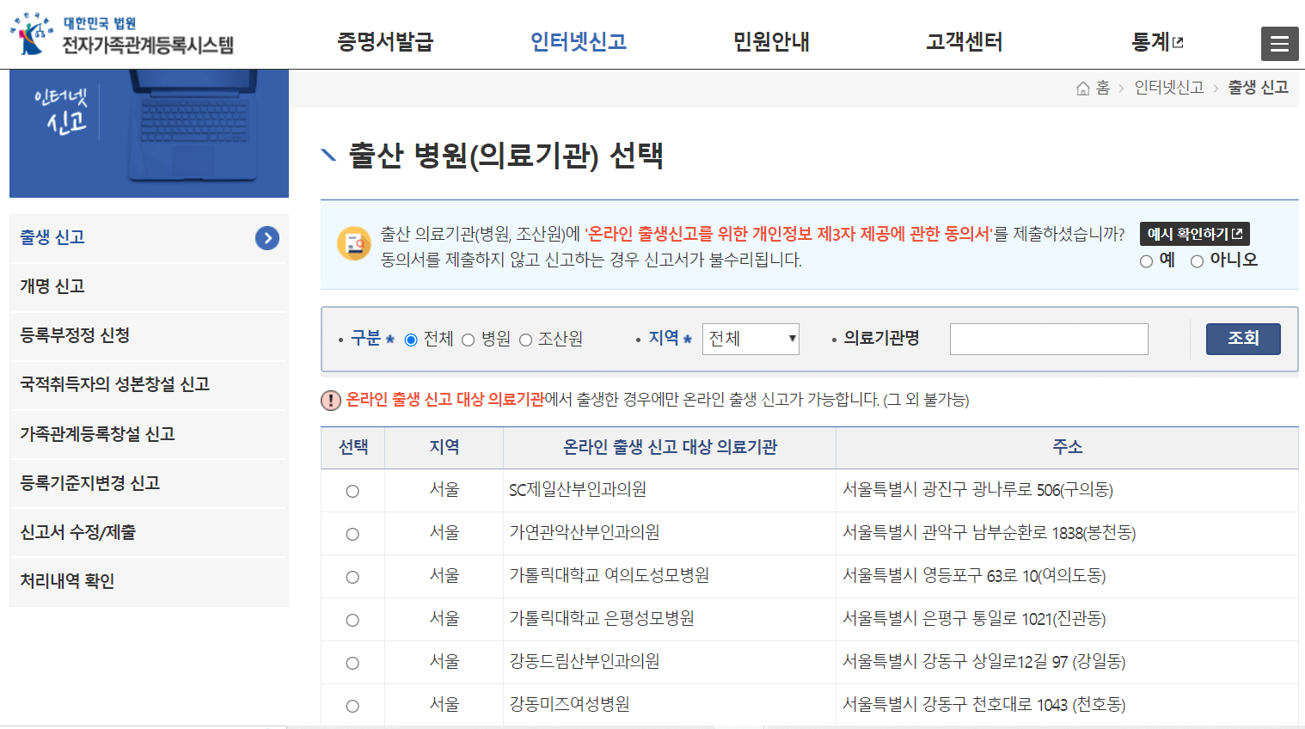Choose 아니오 for consent submitted
This screenshot has height=729, width=1305.
click(x=1197, y=261)
